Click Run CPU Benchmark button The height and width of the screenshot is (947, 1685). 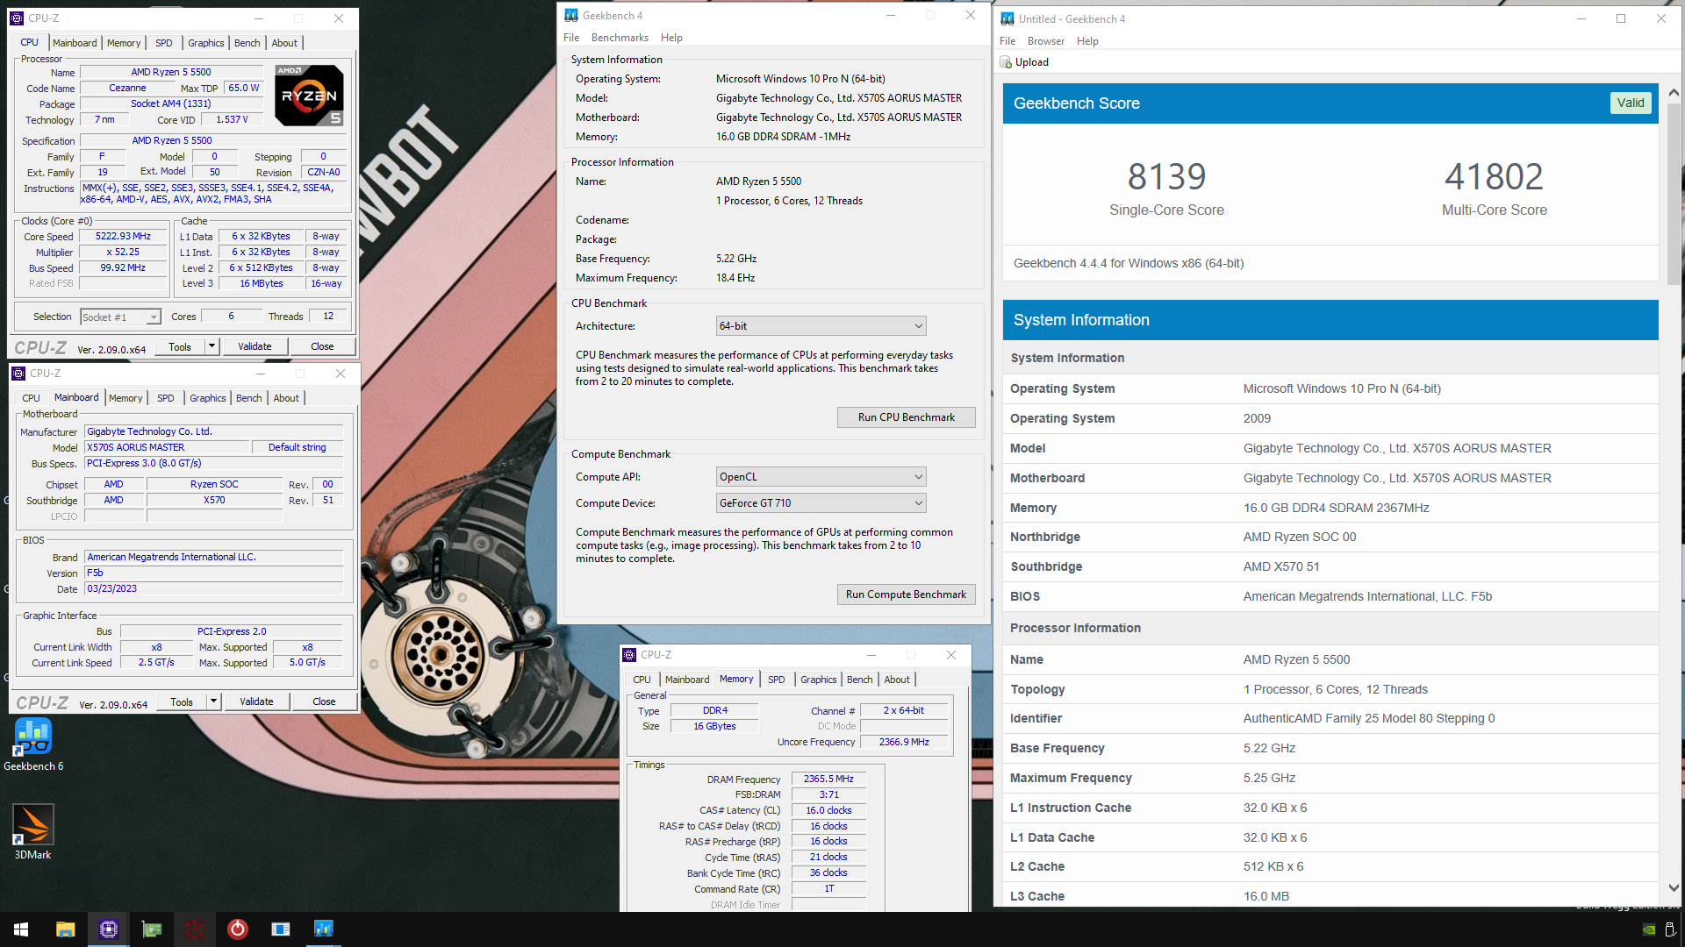906,417
